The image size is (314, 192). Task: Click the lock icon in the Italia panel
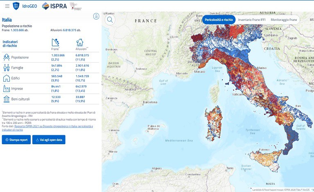point(96,16)
